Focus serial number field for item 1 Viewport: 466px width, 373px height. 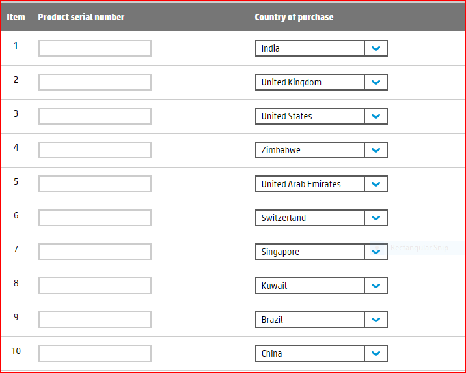click(95, 48)
